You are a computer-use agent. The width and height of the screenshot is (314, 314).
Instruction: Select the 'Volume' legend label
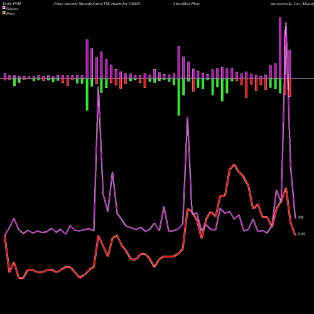pyautogui.click(x=12, y=9)
